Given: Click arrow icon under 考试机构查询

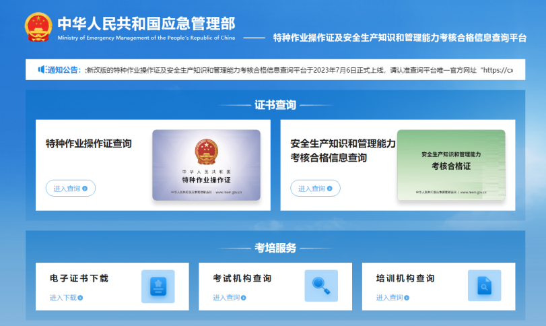Looking at the screenshot, I should pyautogui.click(x=244, y=298).
